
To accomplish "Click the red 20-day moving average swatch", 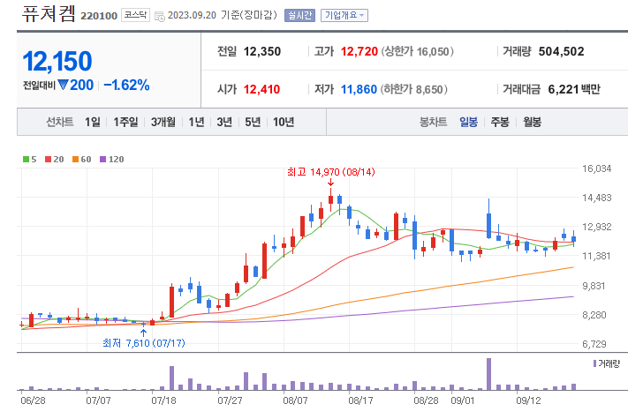I will click(48, 159).
